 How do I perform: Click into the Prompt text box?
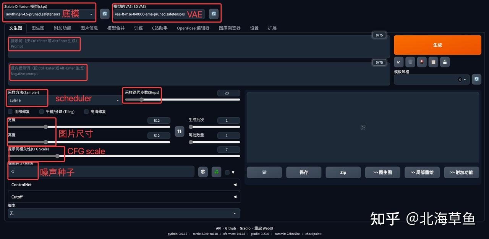(199, 47)
